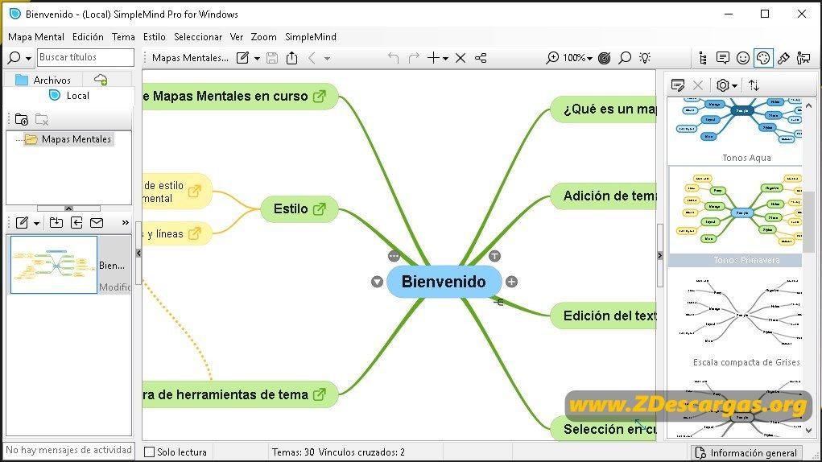Click the search map magnifier icon

625,58
